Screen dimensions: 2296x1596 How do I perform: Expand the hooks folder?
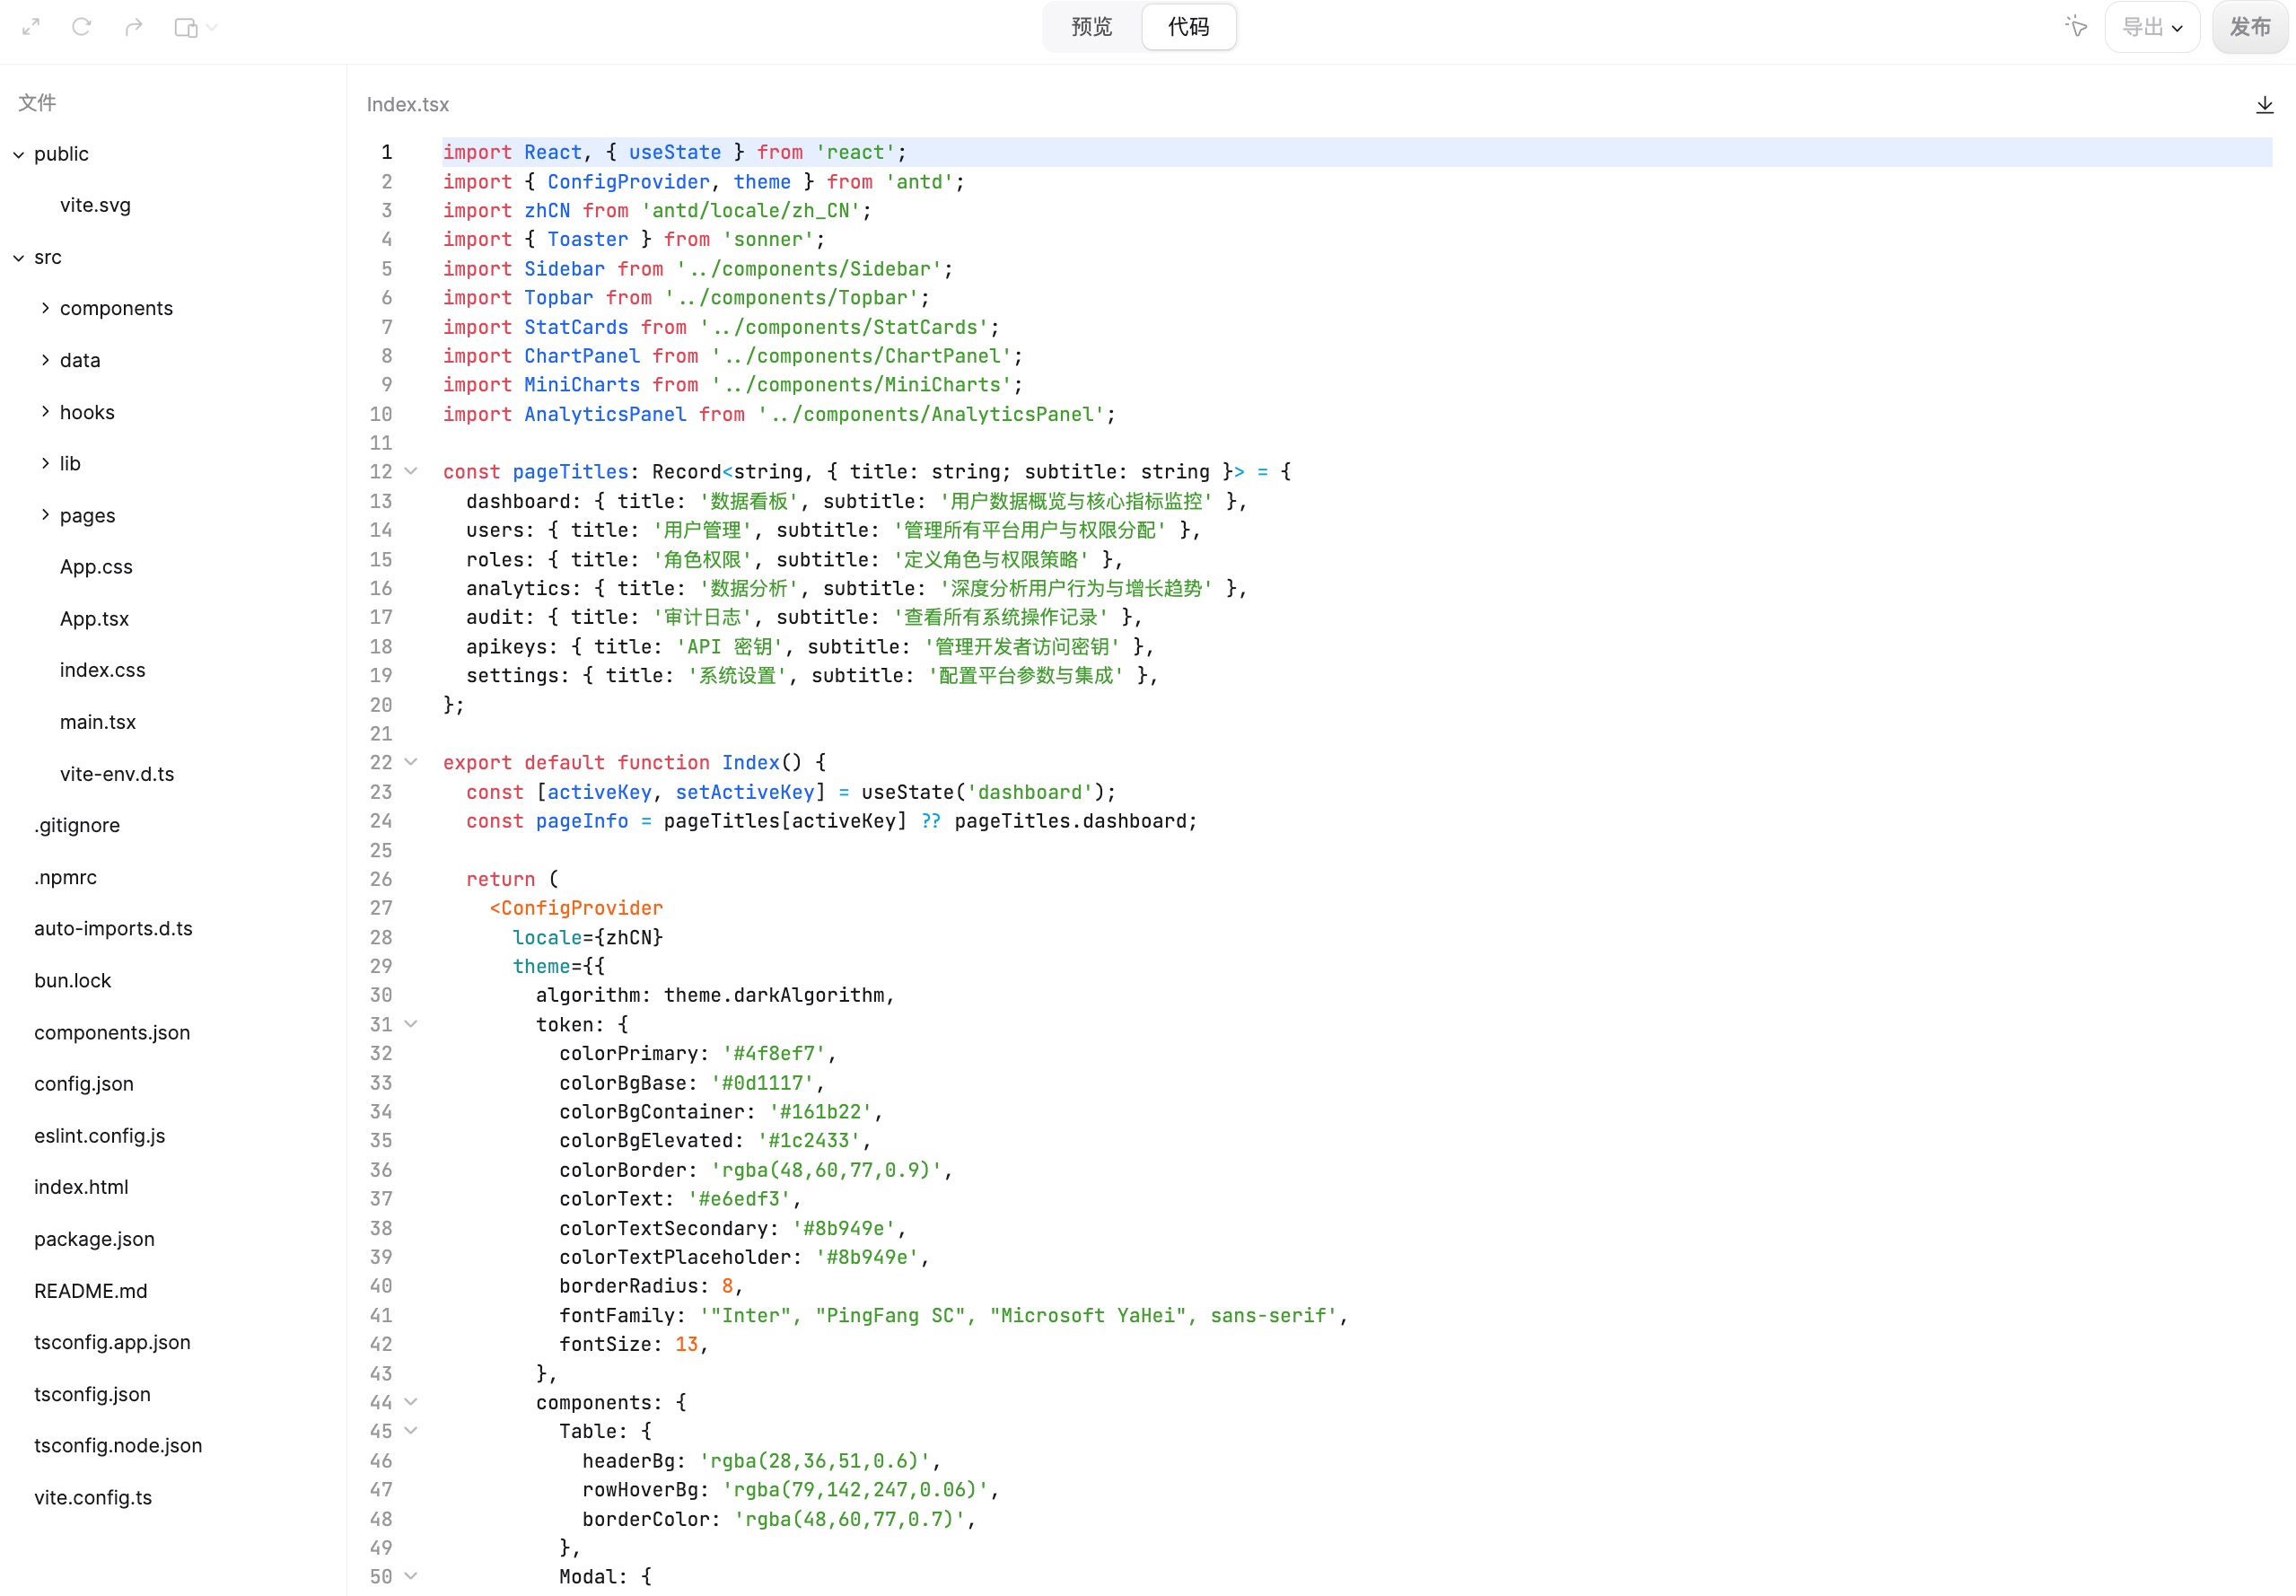[x=45, y=412]
